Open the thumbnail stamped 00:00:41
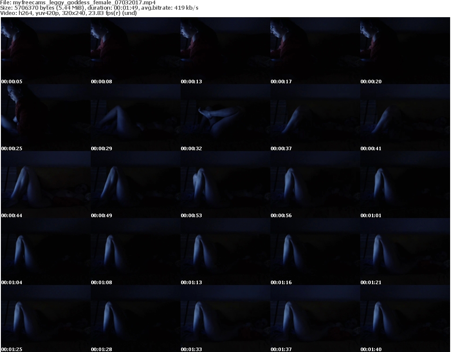 (x=405, y=118)
